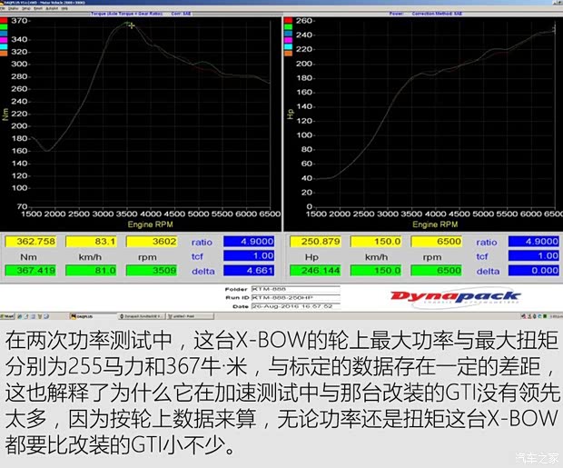
Task: Click the yellow cursor marker on torque curve
Action: [132, 25]
